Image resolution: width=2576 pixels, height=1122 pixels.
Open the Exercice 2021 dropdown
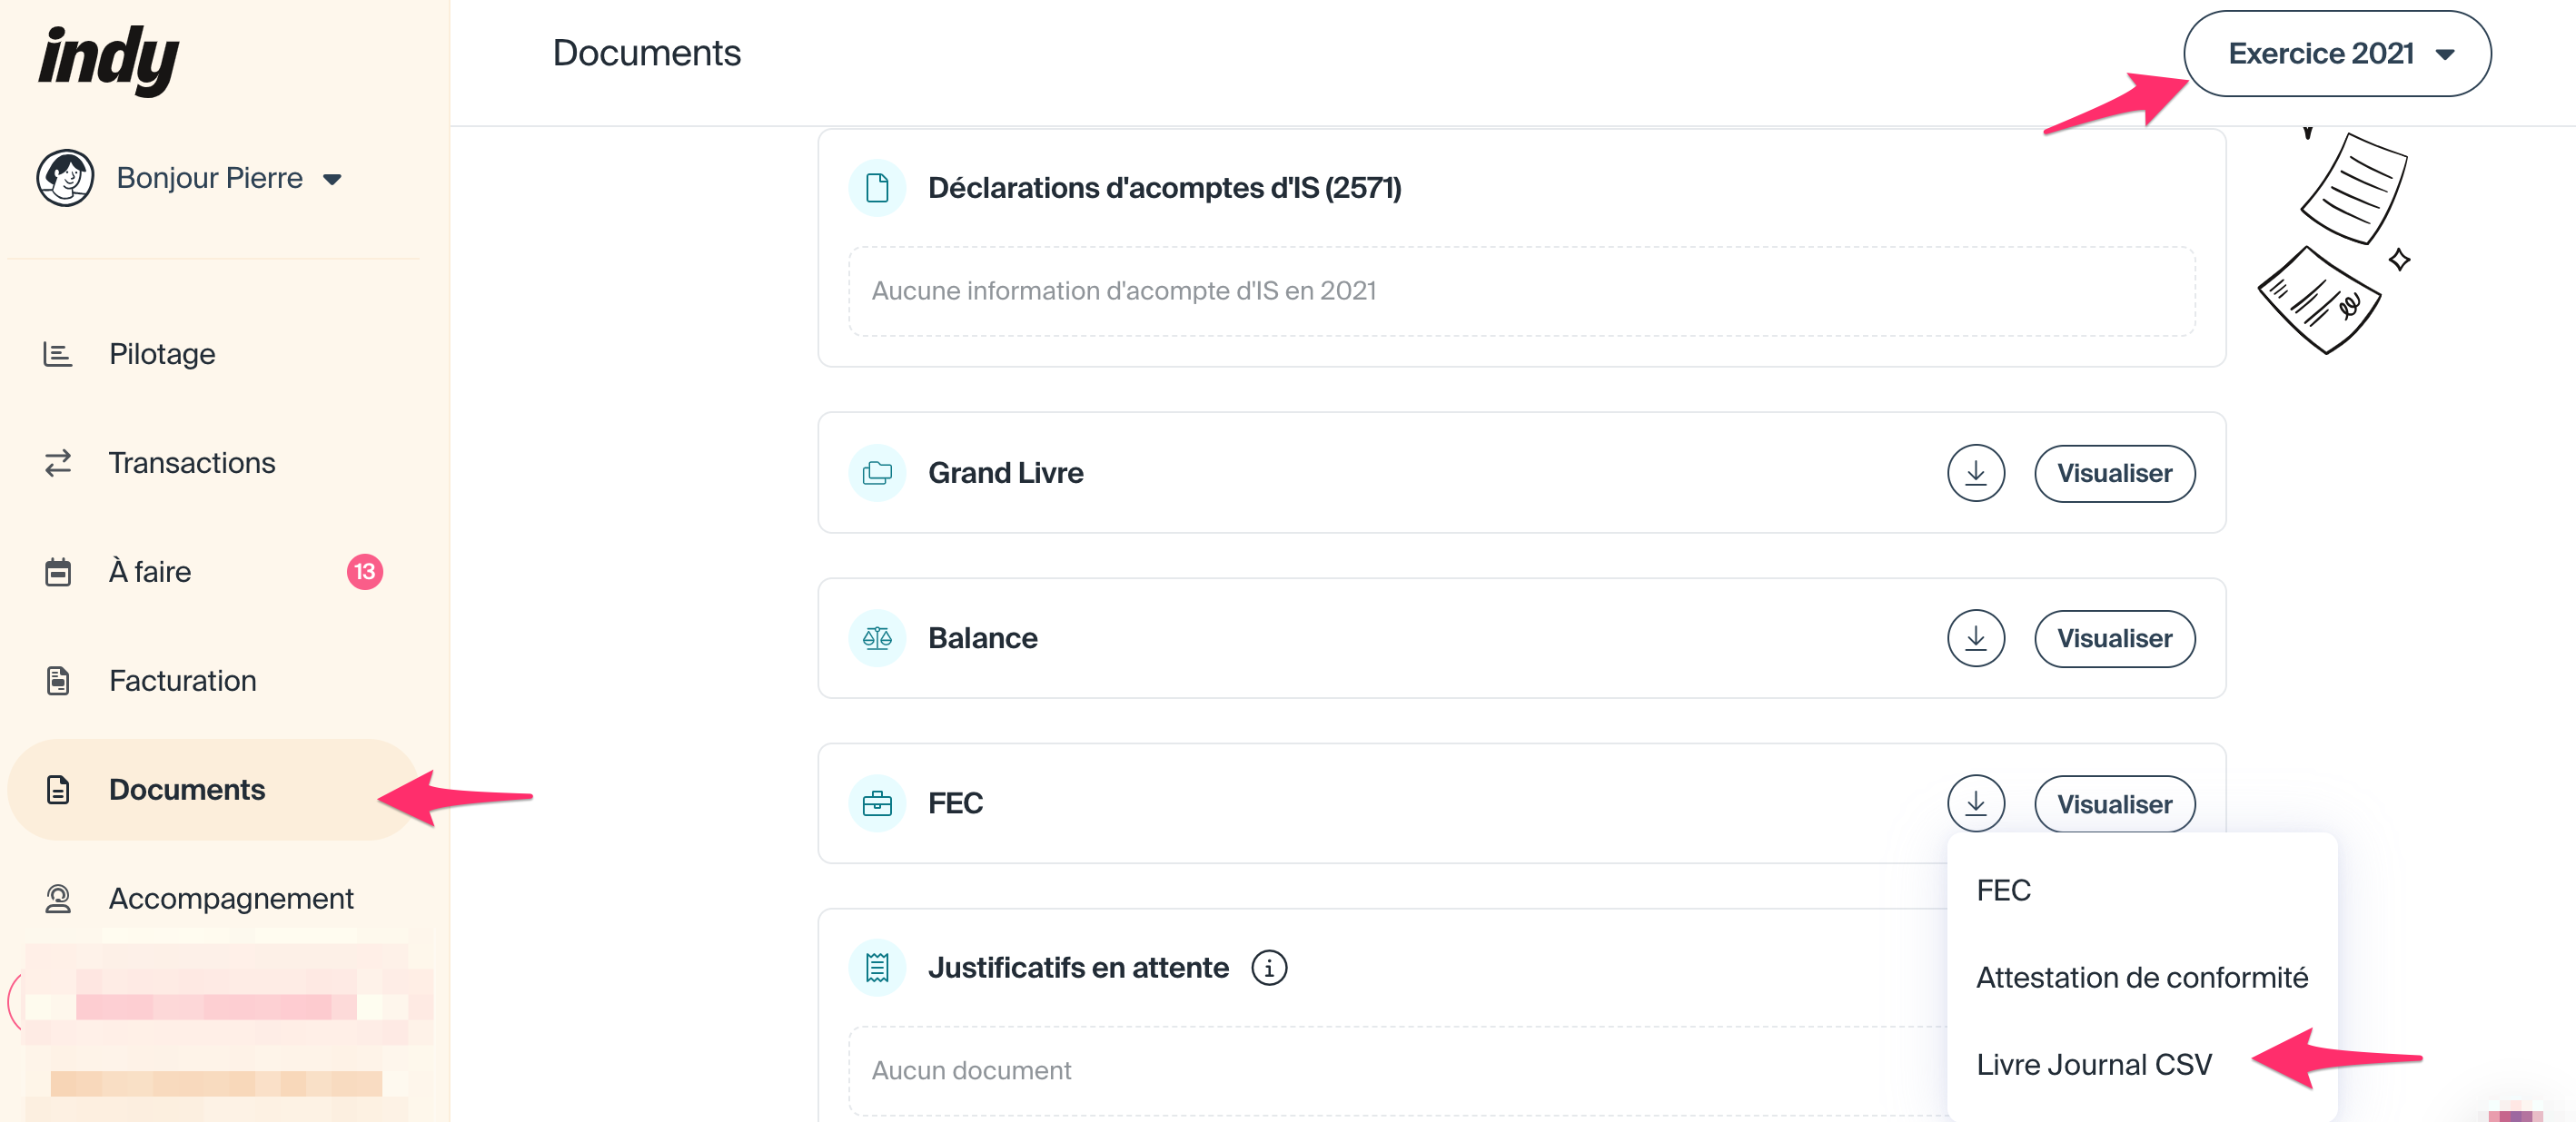pyautogui.click(x=2336, y=54)
